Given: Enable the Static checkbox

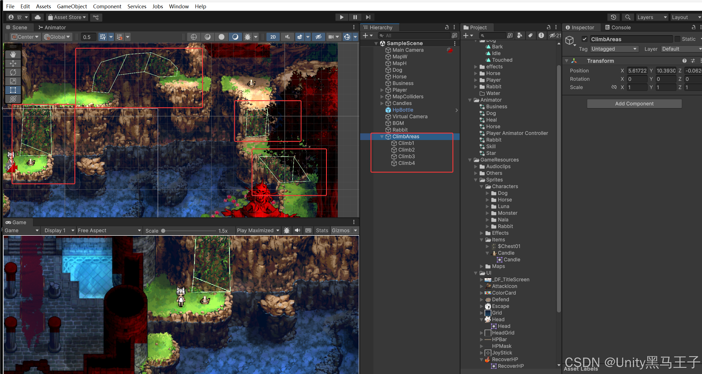Looking at the screenshot, I should (x=678, y=39).
